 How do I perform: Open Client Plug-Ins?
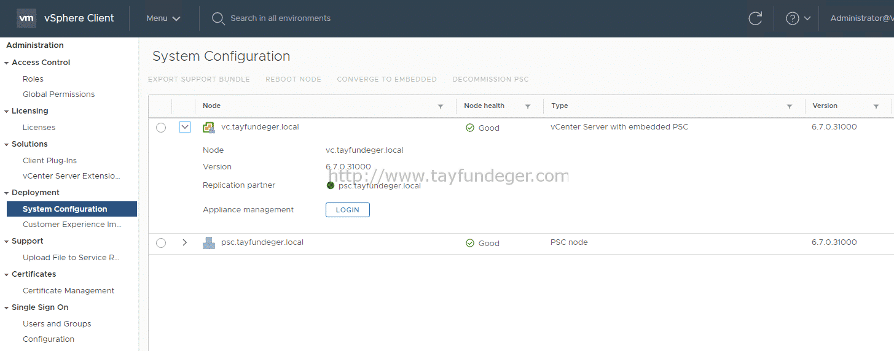click(50, 160)
